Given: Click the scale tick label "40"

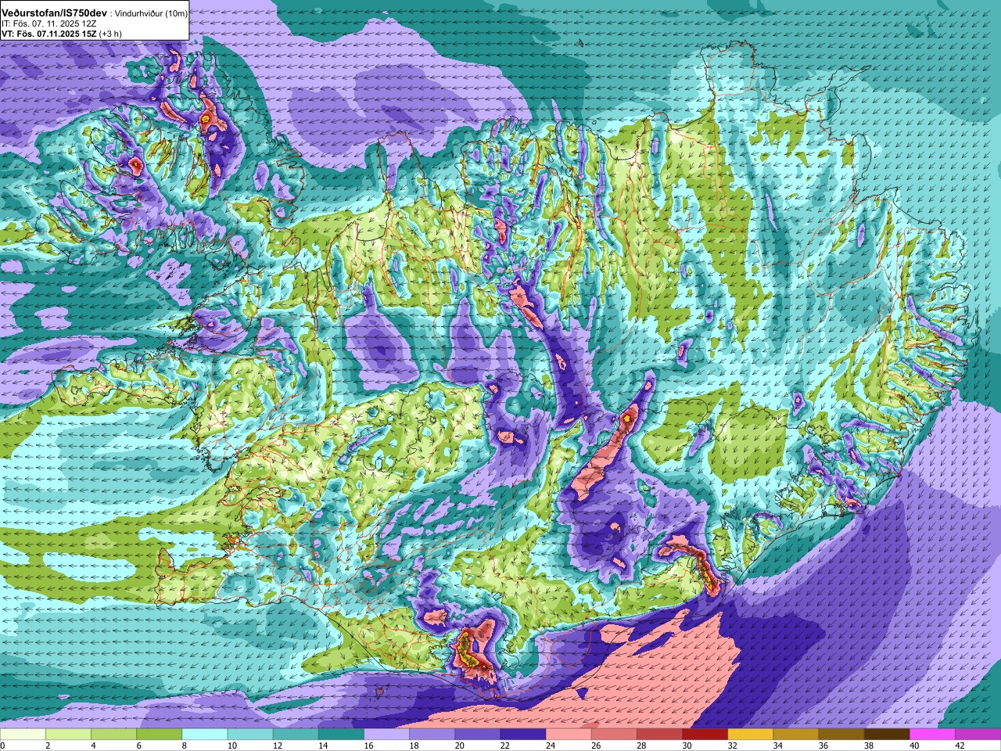Looking at the screenshot, I should [x=913, y=746].
